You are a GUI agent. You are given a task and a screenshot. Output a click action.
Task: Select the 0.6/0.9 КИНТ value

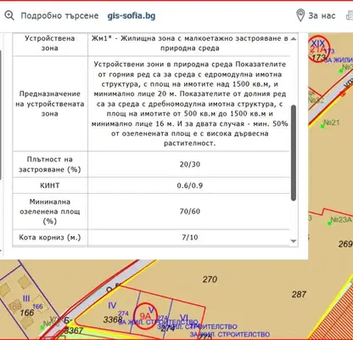pos(190,185)
